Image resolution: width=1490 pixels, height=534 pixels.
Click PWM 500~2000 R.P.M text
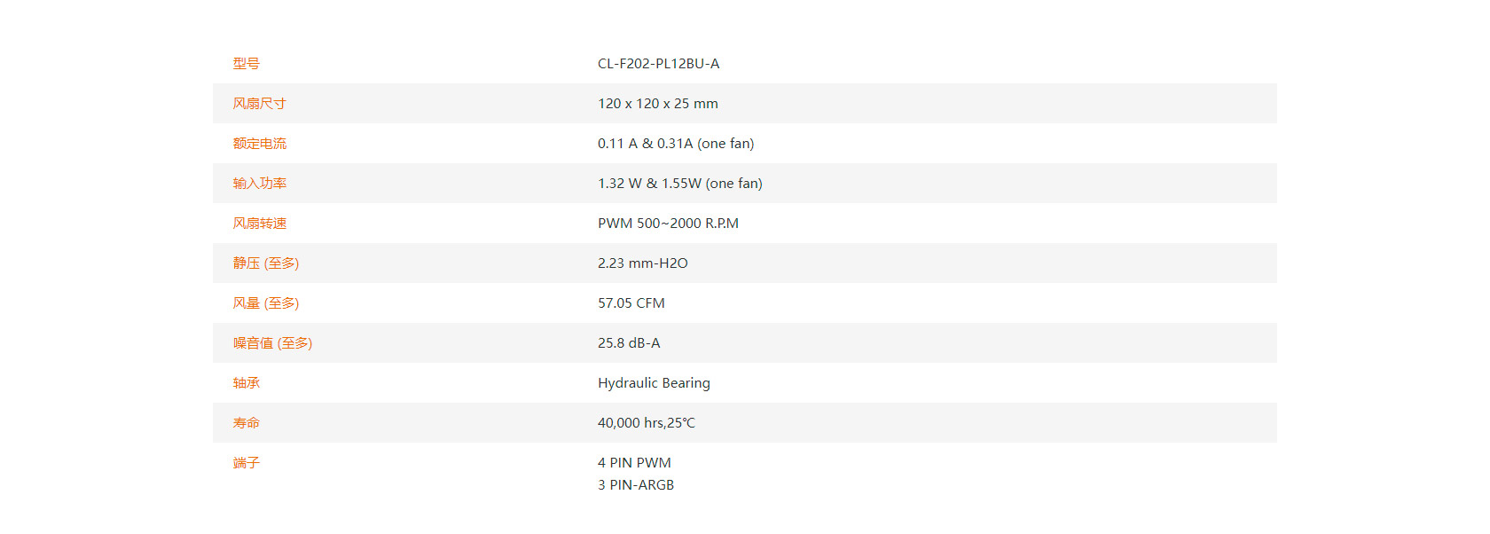click(667, 224)
